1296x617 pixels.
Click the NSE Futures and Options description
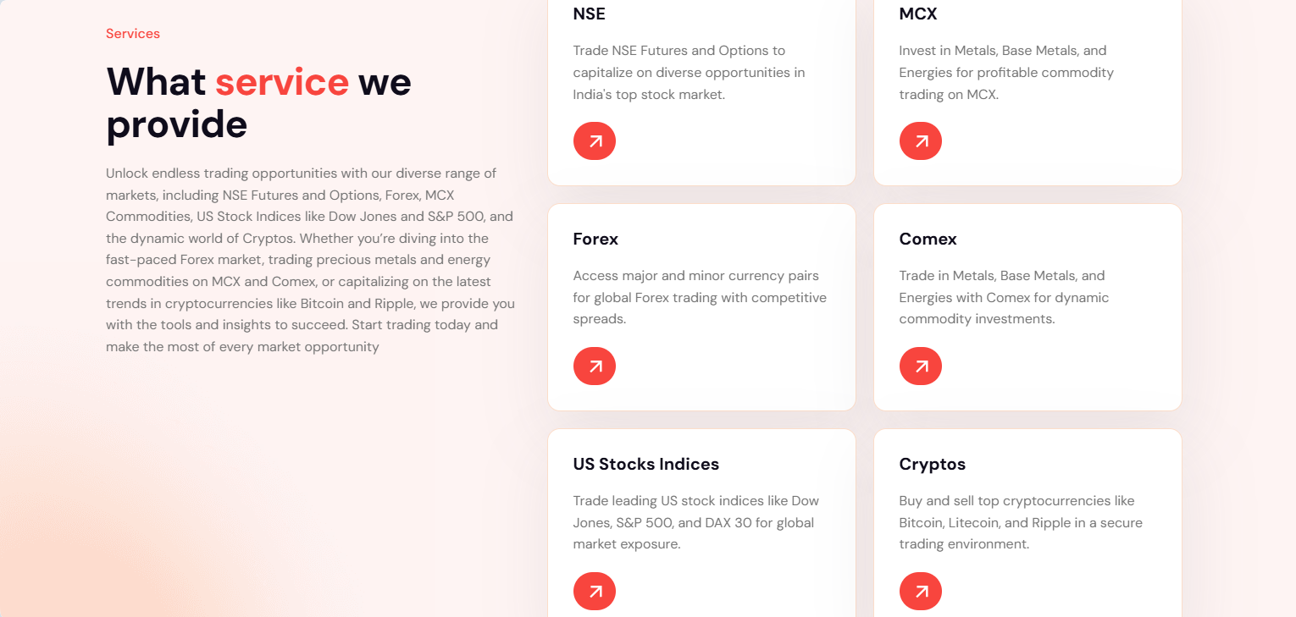coord(689,73)
